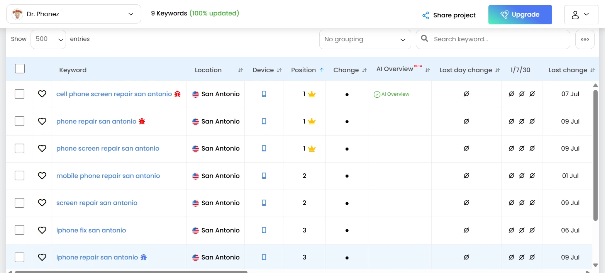The height and width of the screenshot is (273, 605).
Task: Open 'mobile phone repair san antonio' keyword link
Action: click(108, 176)
